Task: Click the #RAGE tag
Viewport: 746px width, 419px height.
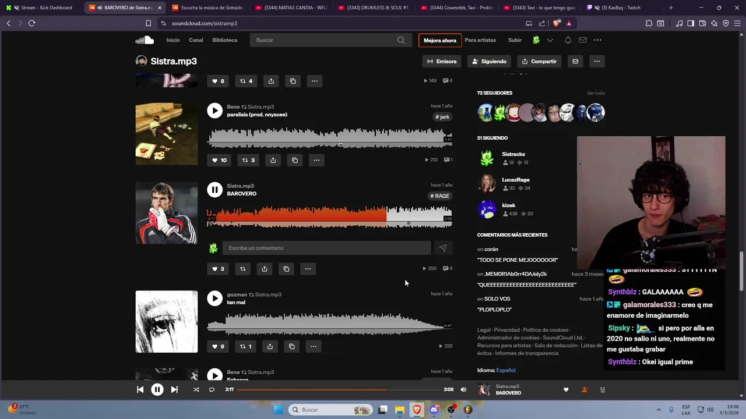Action: click(440, 196)
